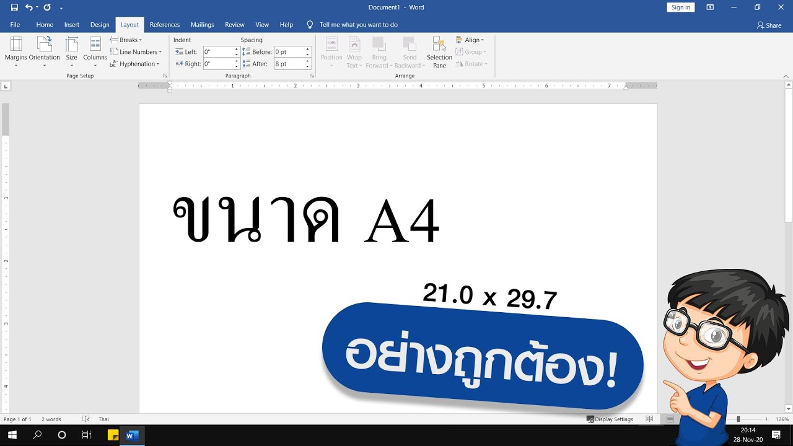
Task: Collapse the ribbon with the chevron
Action: coord(786,76)
